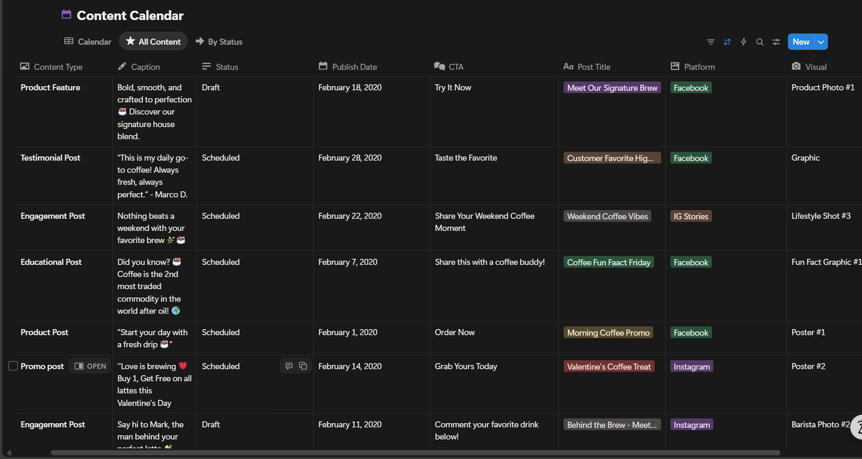
Task: Select the All Content tab
Action: pyautogui.click(x=153, y=42)
